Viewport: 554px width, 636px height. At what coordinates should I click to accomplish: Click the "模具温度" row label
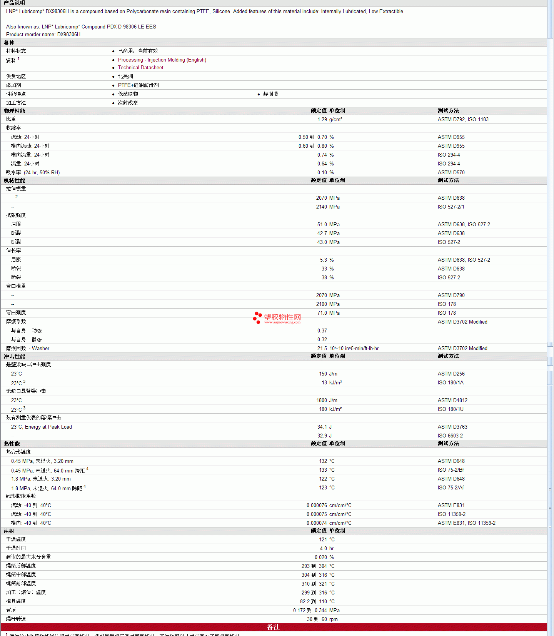pos(16,601)
